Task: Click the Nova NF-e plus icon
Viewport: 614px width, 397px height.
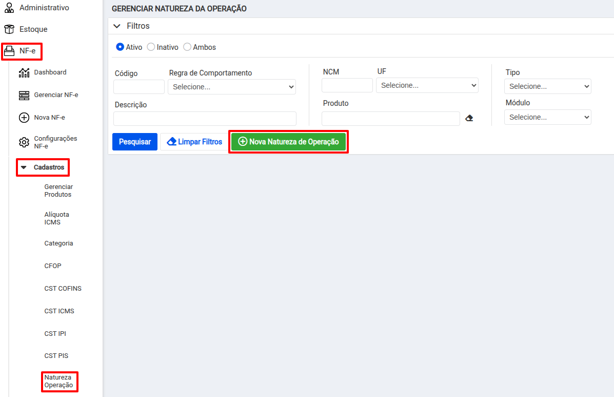Action: tap(24, 118)
